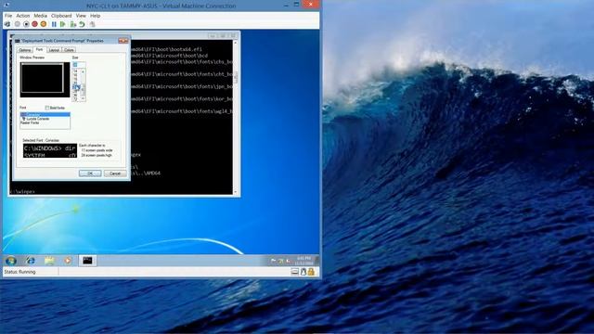The width and height of the screenshot is (594, 334).
Task: Pause the virtual machine with blue pause icon
Action: 54,24
